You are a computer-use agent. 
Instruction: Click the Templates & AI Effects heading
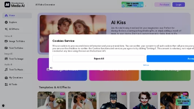point(55,87)
